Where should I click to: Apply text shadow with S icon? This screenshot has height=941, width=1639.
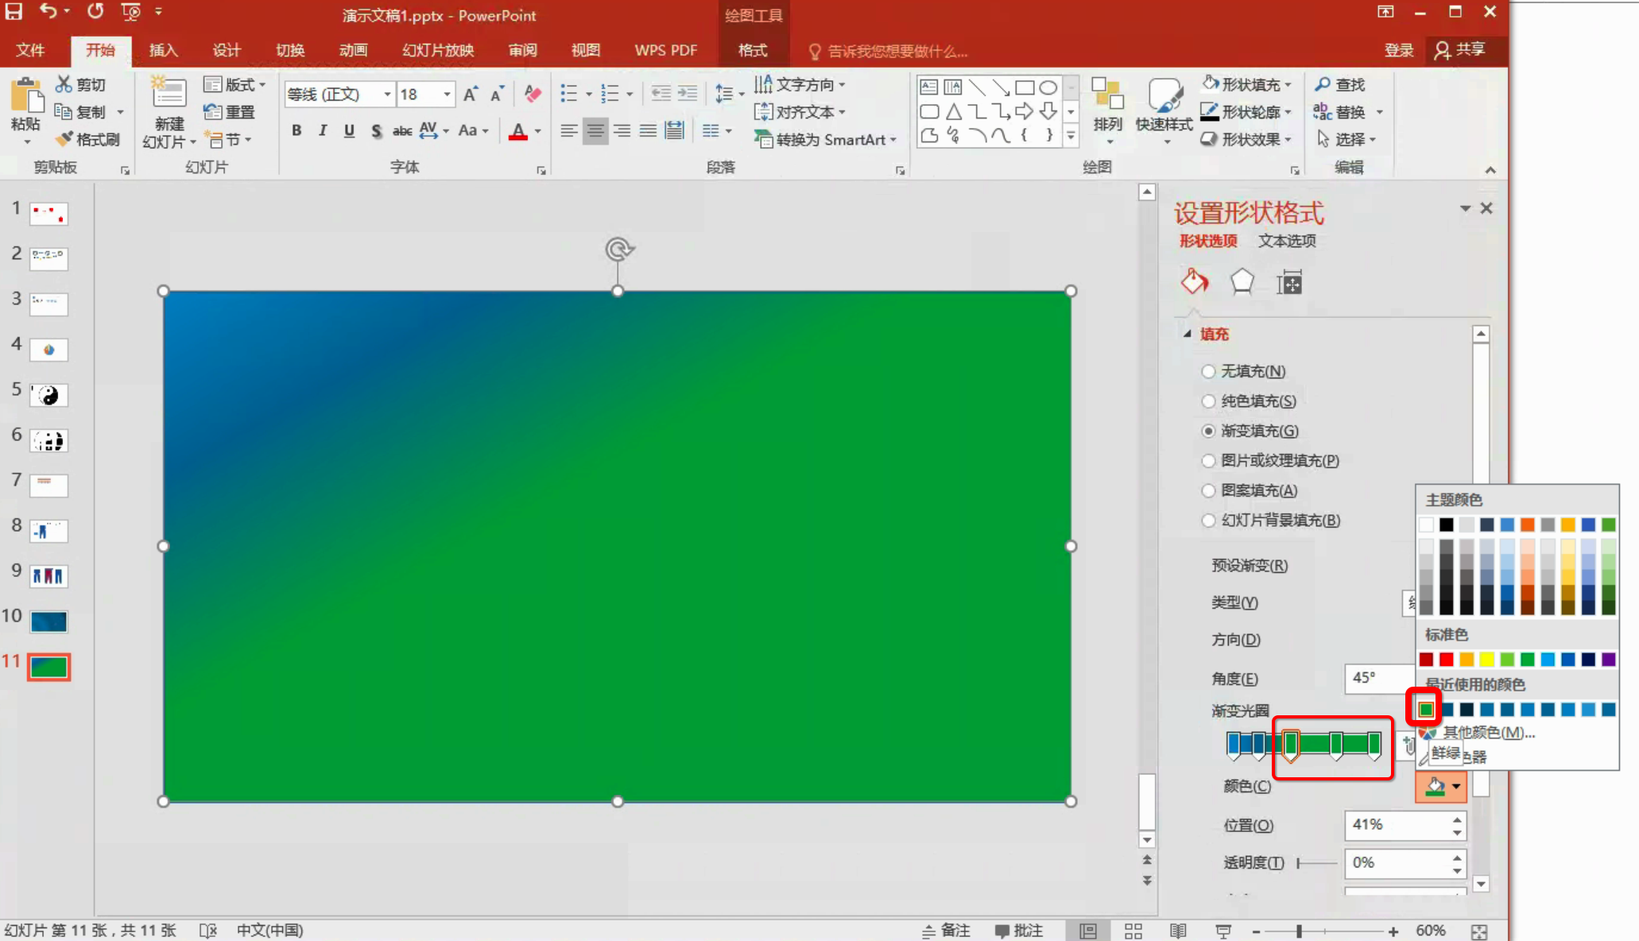click(x=376, y=130)
